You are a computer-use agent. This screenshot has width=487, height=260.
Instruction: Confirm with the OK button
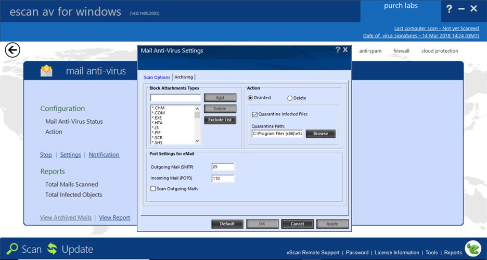pyautogui.click(x=262, y=224)
